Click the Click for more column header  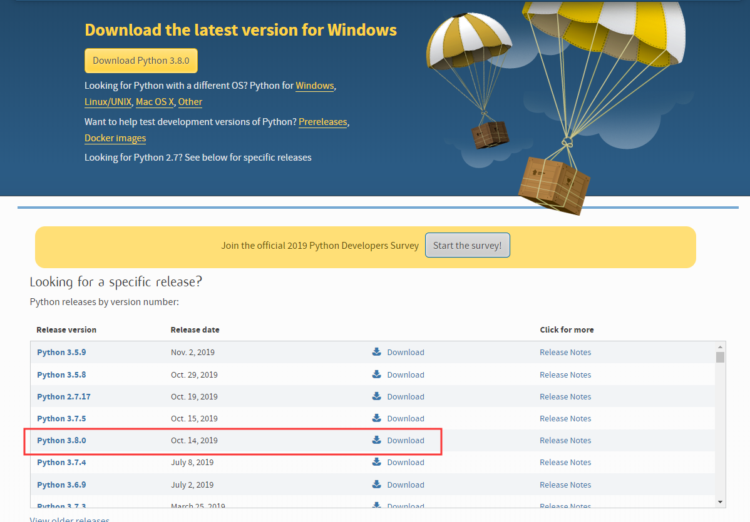[567, 329]
